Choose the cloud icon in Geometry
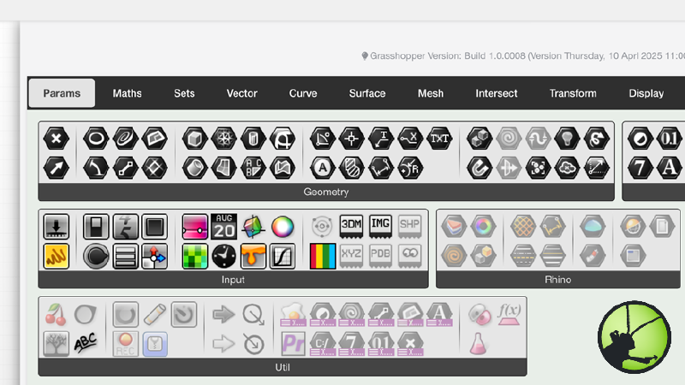This screenshot has width=685, height=385. pos(567,168)
